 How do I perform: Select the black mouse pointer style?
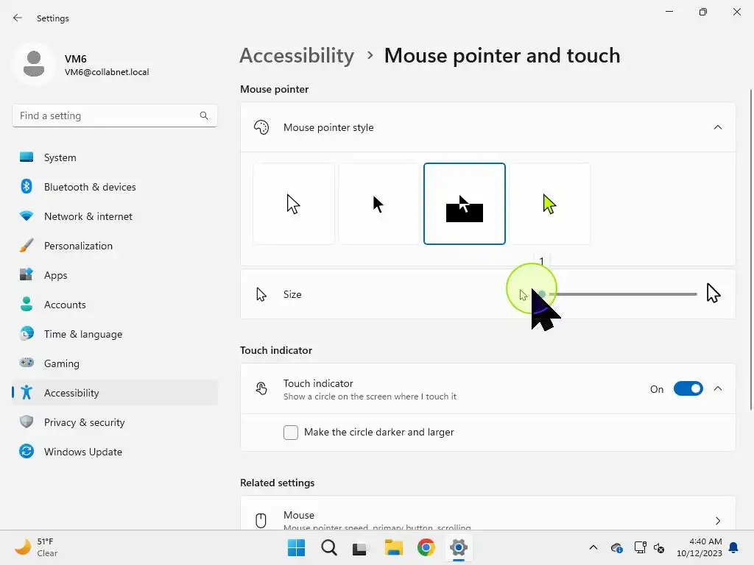[379, 204]
